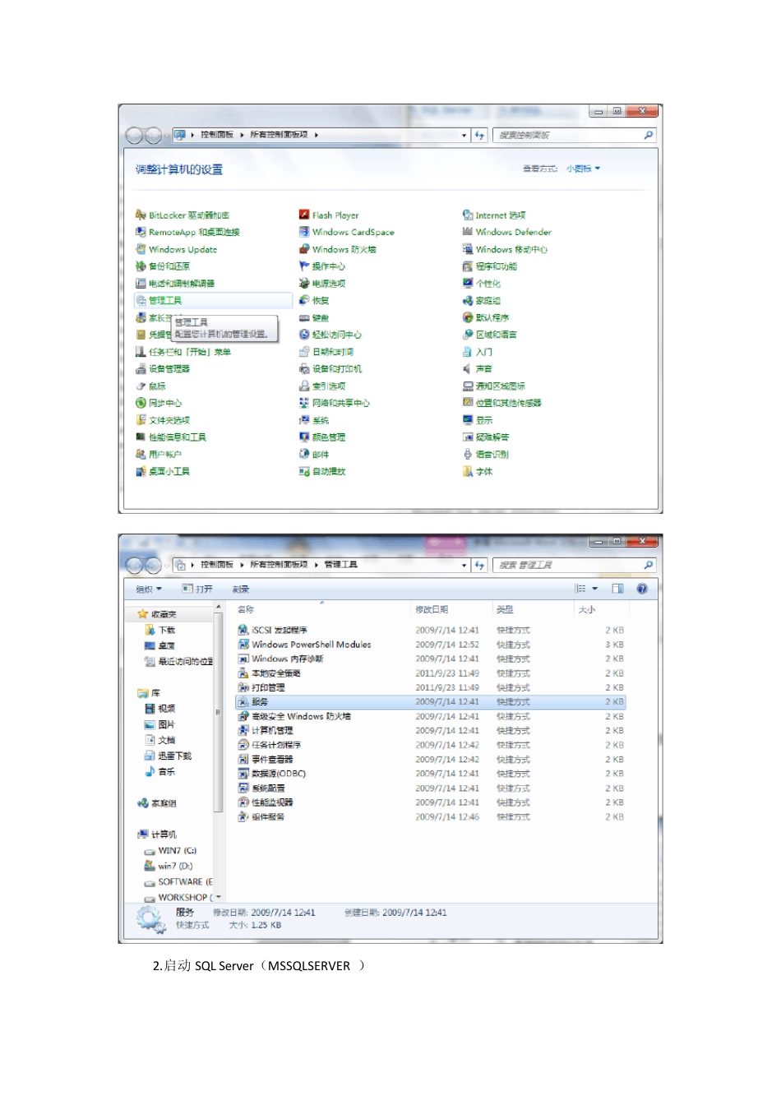Click 控制面板 breadcrumb in 管理工具 window
Image resolution: width=781 pixels, height=1105 pixels.
tap(217, 565)
